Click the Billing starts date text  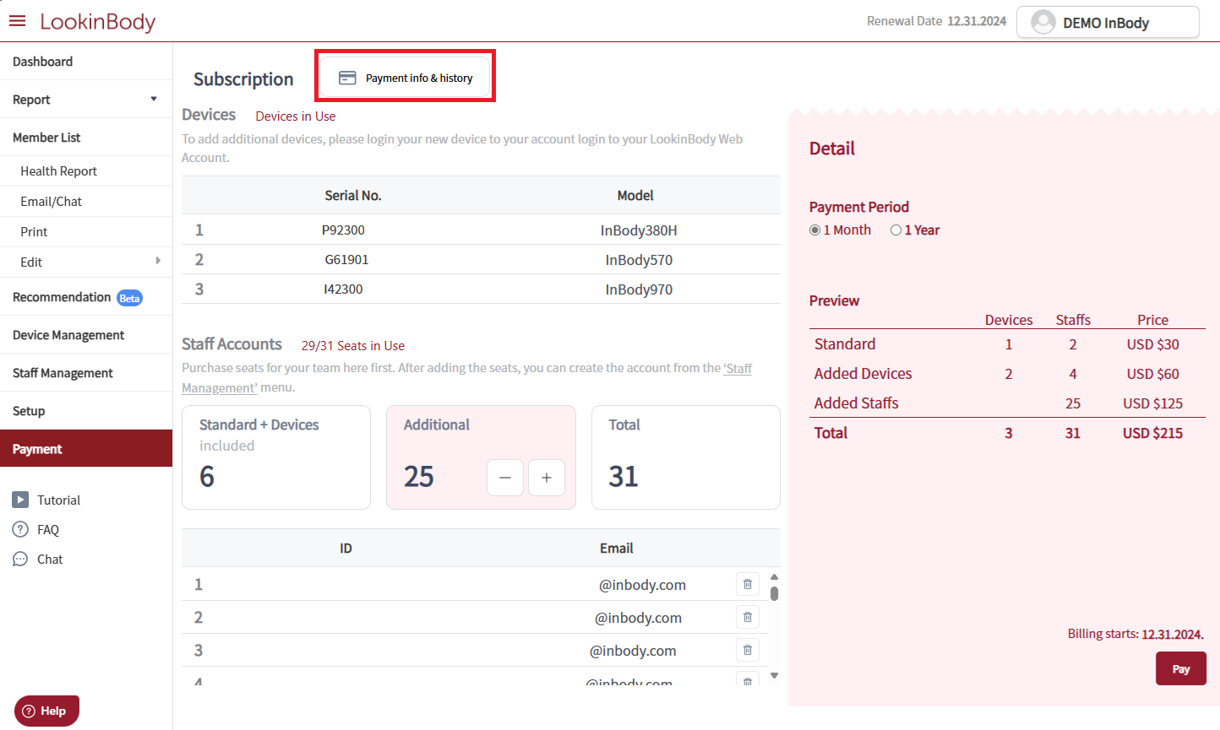tap(1136, 634)
